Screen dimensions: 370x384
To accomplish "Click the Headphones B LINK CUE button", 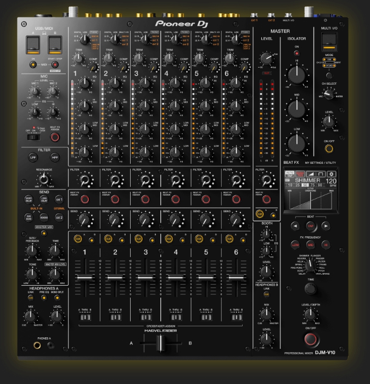I will [266, 294].
